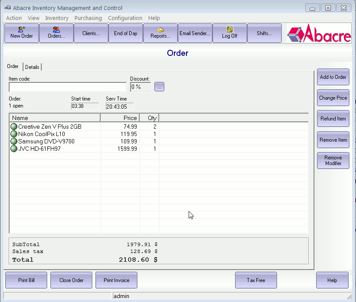Open Email Sender...
Screen dimensions: 356x302
[195, 33]
